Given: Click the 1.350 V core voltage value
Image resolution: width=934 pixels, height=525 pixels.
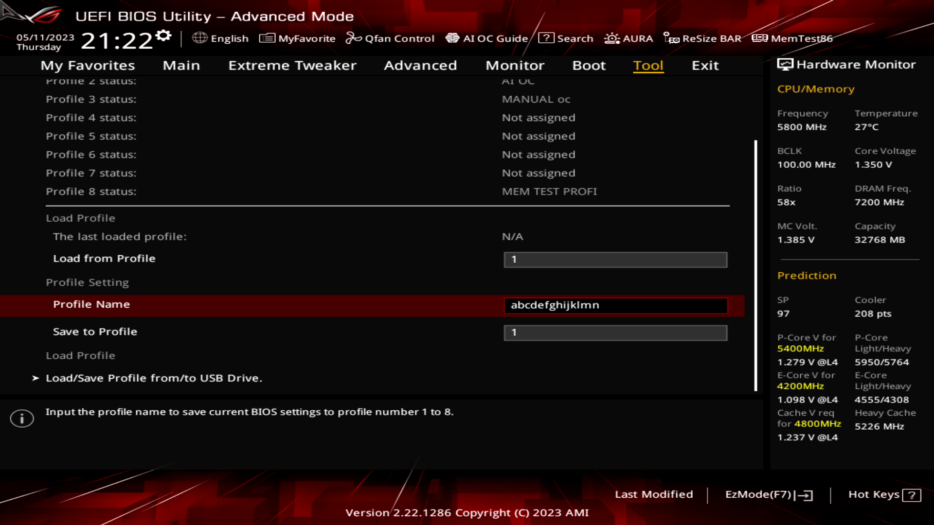Looking at the screenshot, I should [x=873, y=165].
